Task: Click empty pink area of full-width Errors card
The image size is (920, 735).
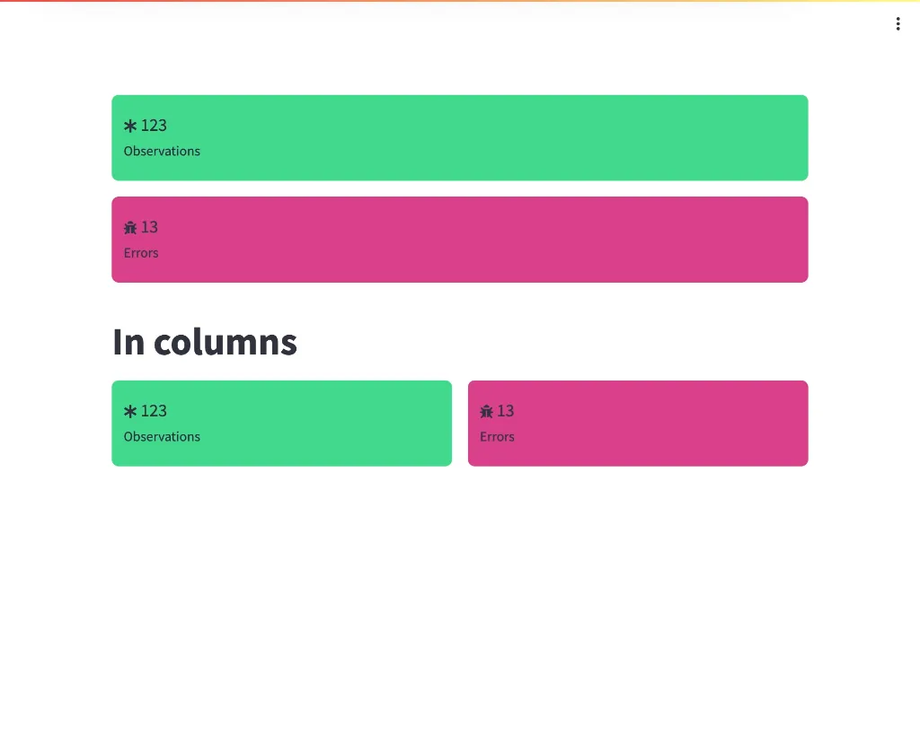Action: [x=539, y=240]
